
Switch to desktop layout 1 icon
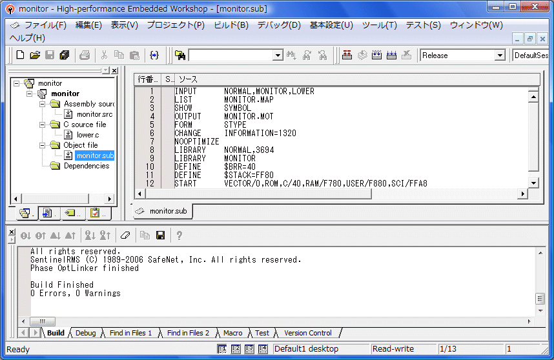222,349
